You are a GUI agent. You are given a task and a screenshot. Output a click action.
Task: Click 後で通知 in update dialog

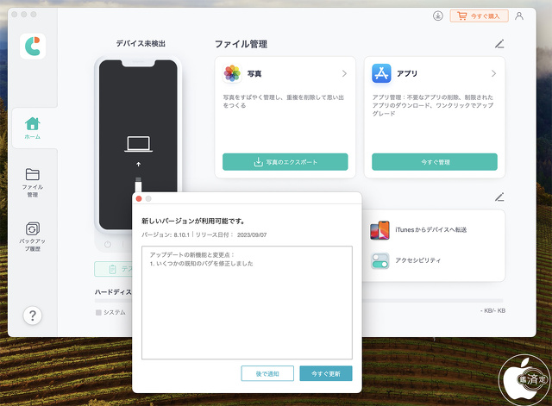coord(267,373)
